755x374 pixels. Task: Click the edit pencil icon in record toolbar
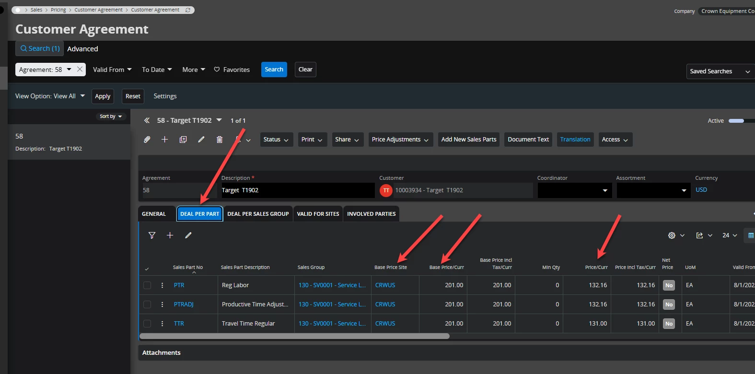201,140
